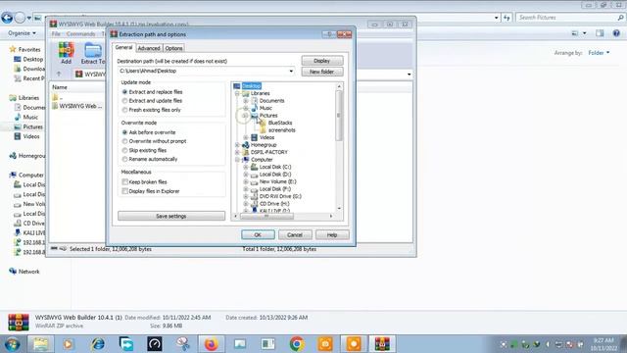Viewport: 627px width, 353px height.
Task: Select Fresh existing files only option
Action: (124, 110)
